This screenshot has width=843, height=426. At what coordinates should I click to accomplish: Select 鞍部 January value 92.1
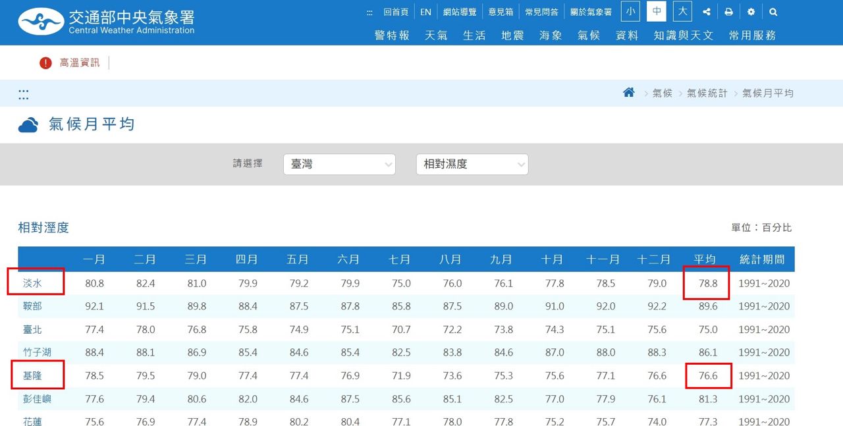95,306
